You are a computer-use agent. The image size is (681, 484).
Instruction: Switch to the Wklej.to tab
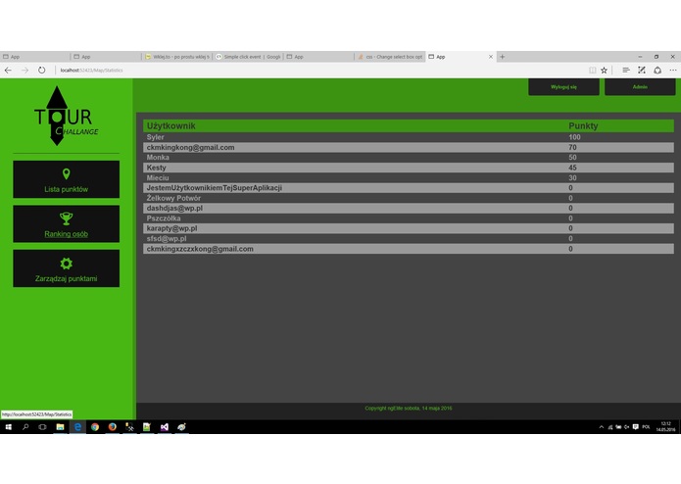click(177, 57)
